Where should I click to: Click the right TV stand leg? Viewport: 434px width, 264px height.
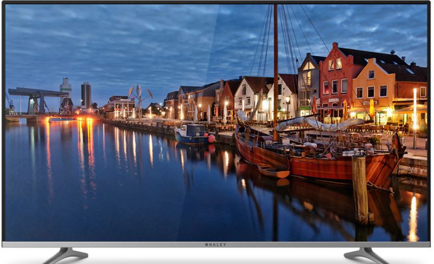point(366,255)
